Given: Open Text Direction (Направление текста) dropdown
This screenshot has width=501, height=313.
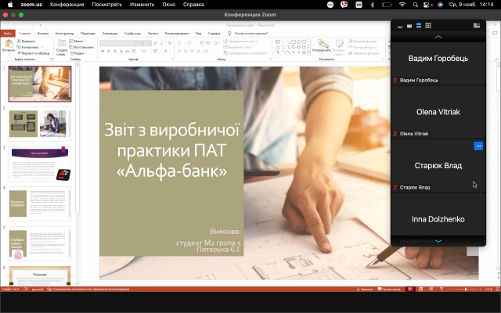Looking at the screenshot, I should [x=241, y=41].
